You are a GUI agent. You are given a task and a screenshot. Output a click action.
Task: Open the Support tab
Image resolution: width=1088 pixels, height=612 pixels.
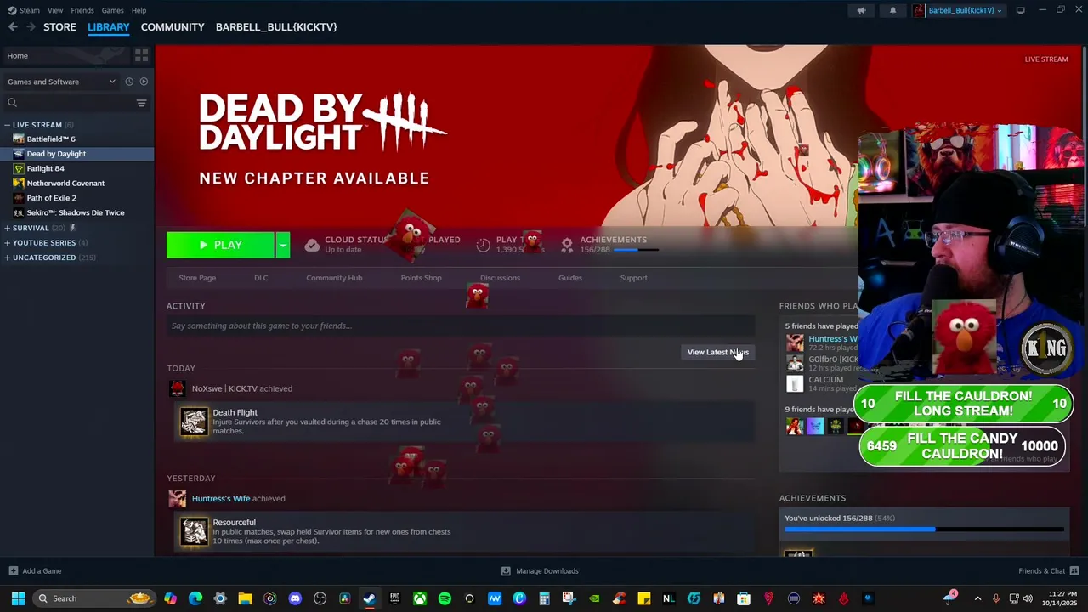tap(633, 278)
